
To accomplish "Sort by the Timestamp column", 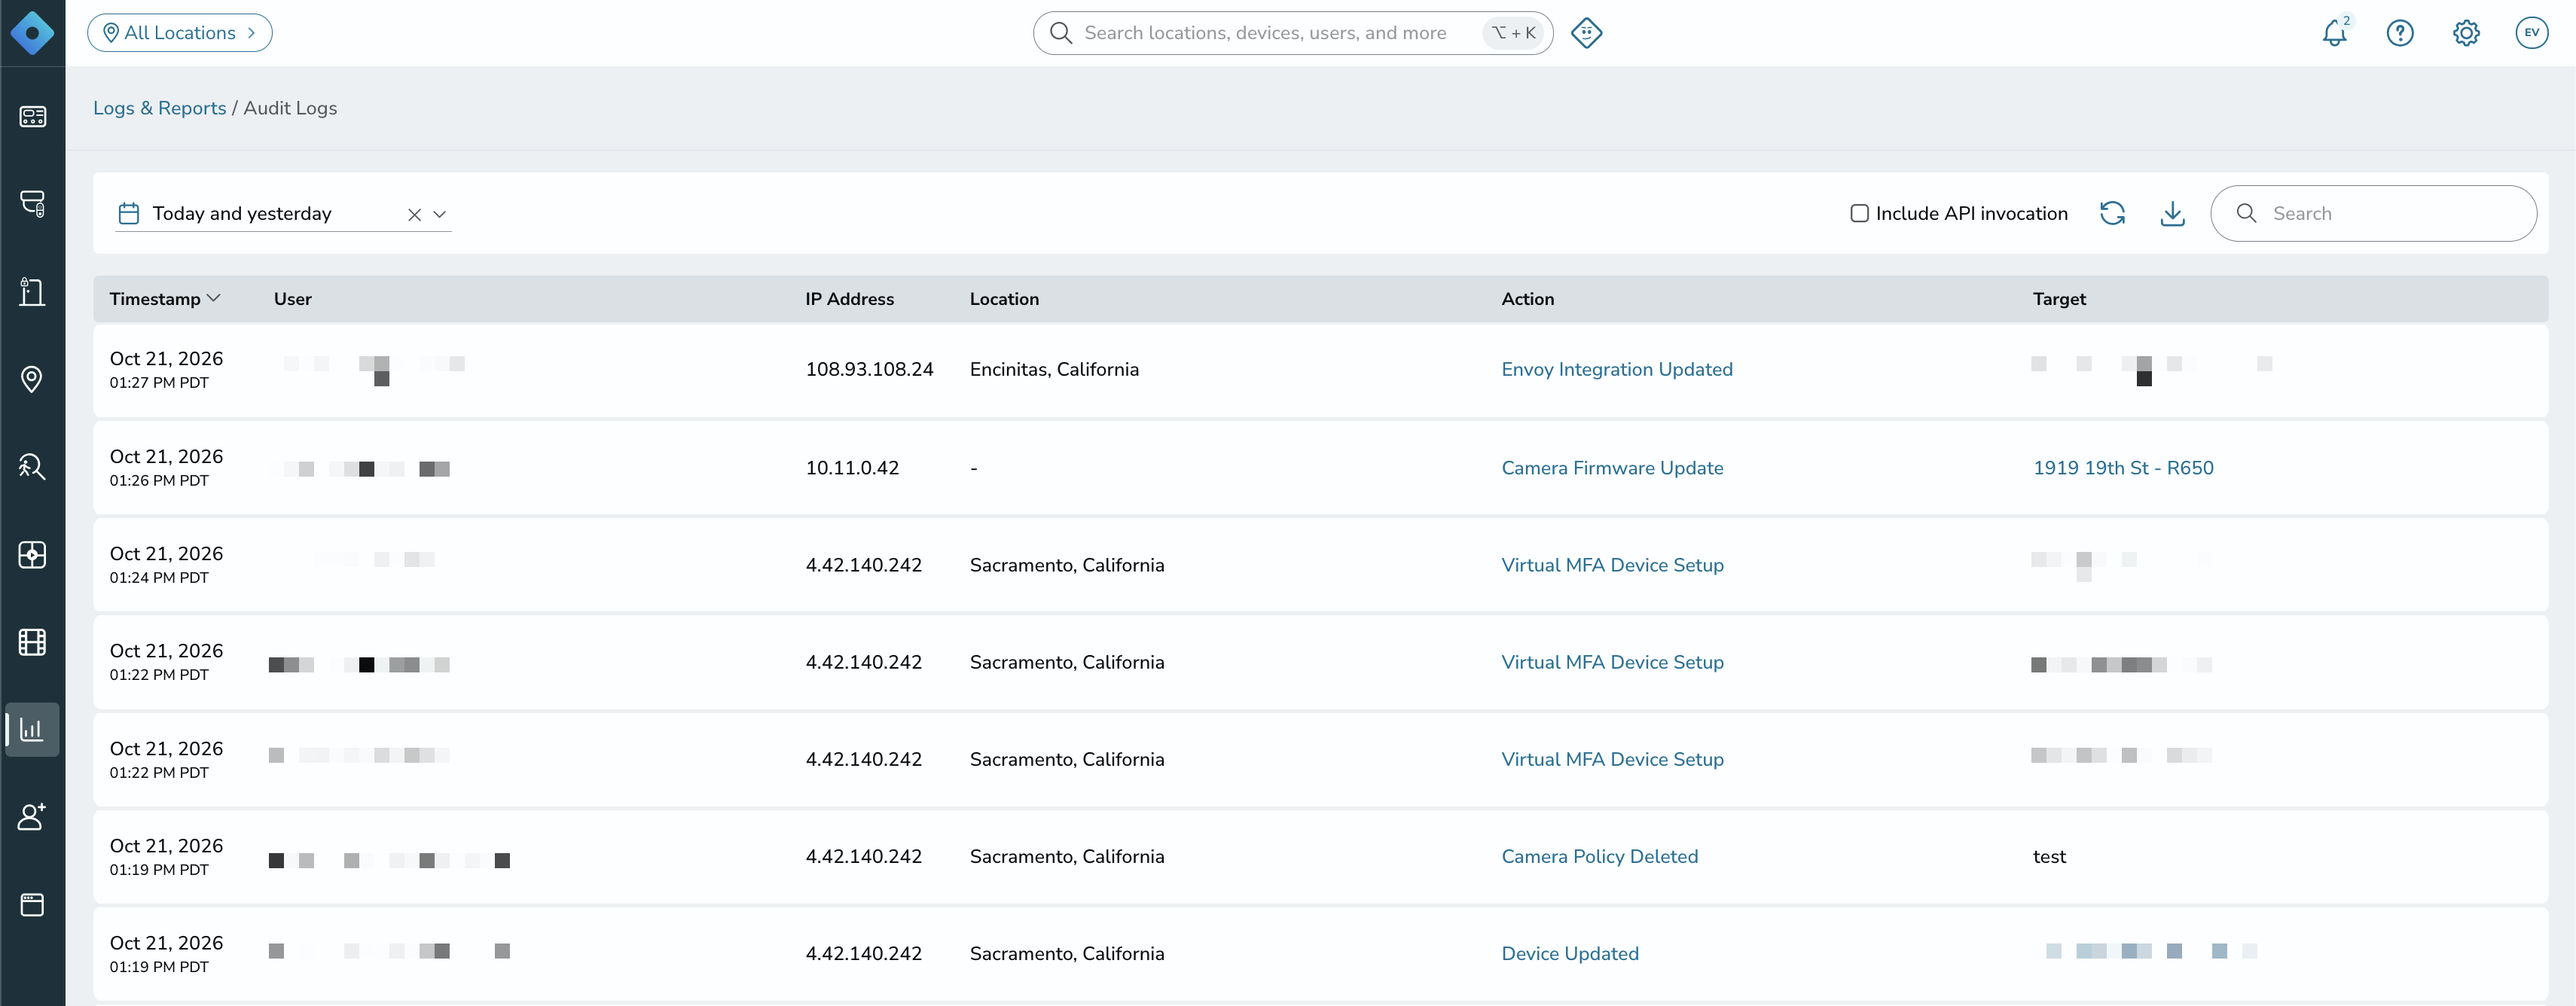I will point(165,299).
